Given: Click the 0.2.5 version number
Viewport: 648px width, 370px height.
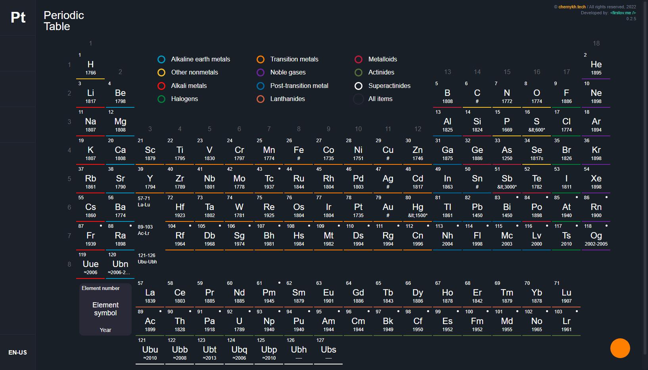Looking at the screenshot, I should (631, 19).
